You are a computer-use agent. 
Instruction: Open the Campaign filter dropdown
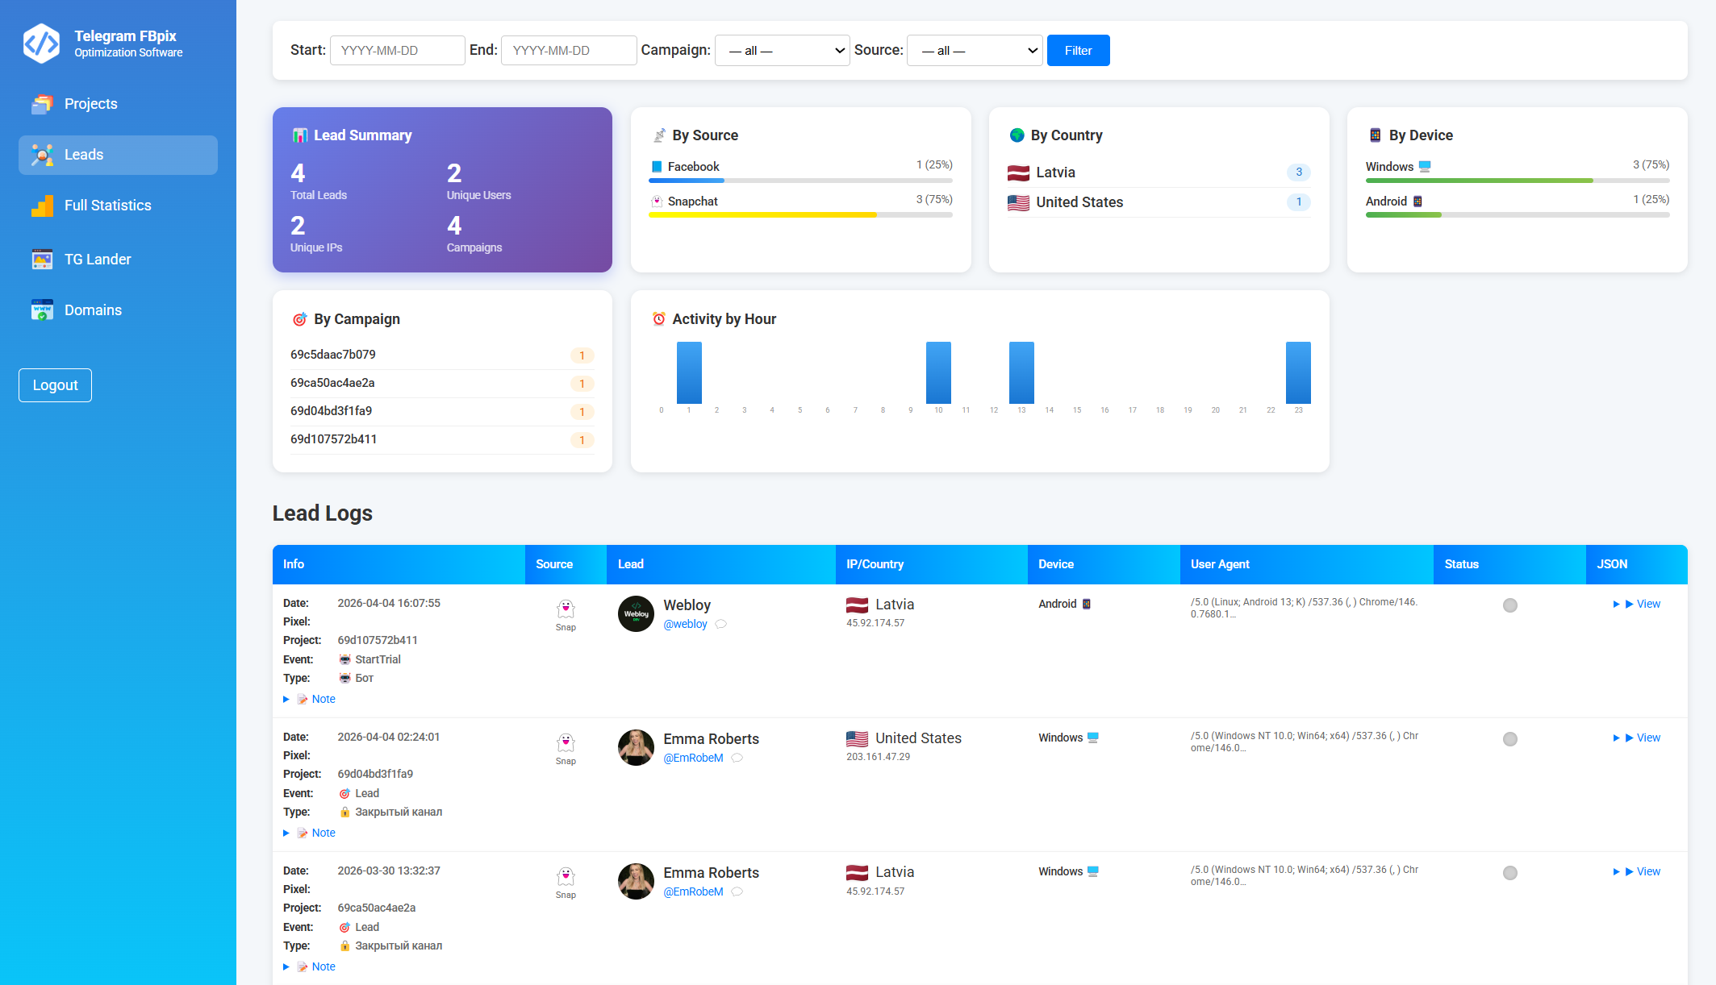782,51
